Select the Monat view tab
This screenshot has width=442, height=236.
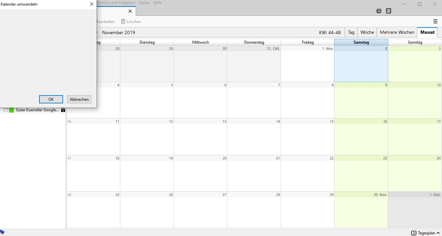(427, 32)
